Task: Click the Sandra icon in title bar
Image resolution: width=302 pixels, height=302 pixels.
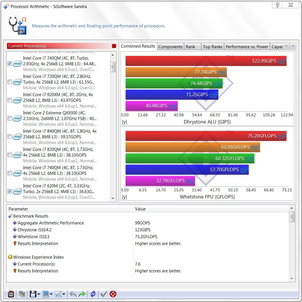Action: (6, 6)
